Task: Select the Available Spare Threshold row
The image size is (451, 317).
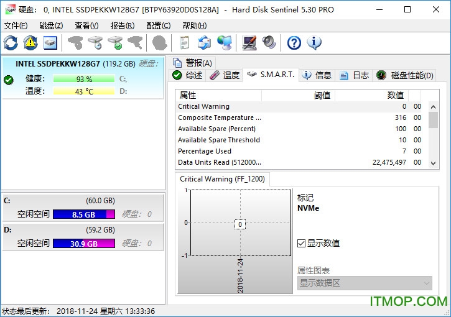Action: coord(300,140)
